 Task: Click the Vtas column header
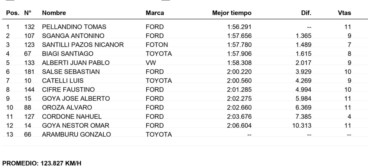(344, 13)
